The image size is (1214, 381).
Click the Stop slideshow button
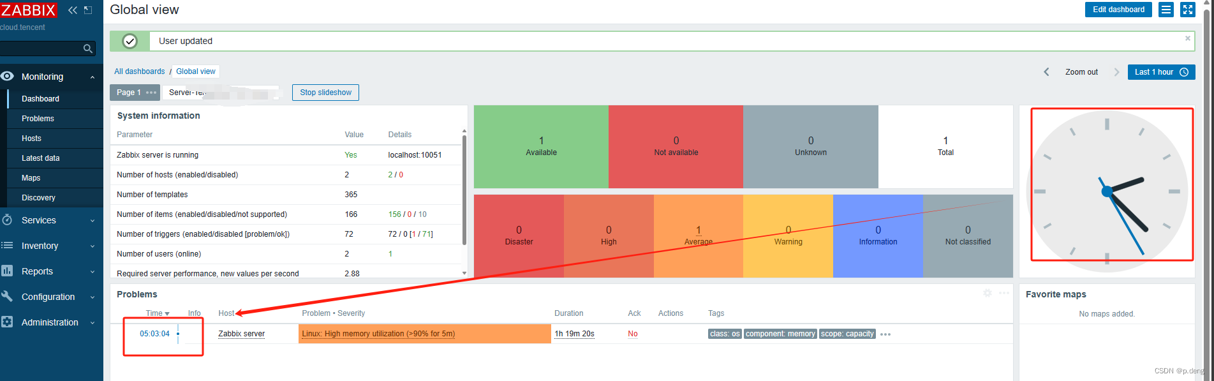click(325, 93)
